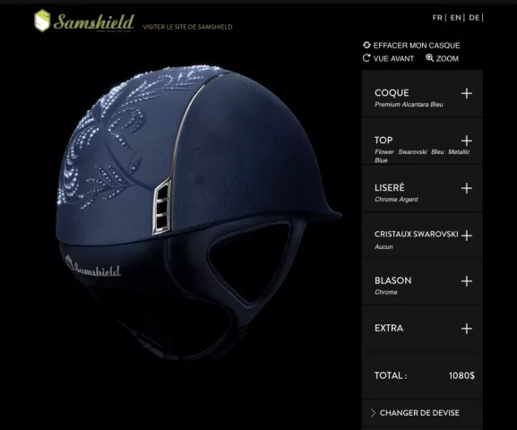Click the Samshield wordmark in header

point(94,22)
